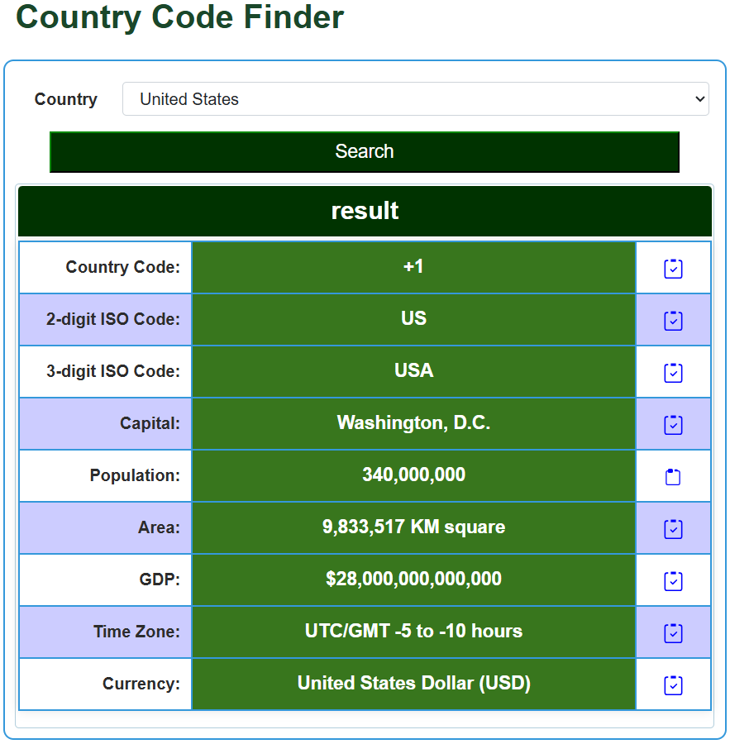The width and height of the screenshot is (730, 744).
Task: Copy the 2-digit ISO Code US
Action: [673, 321]
